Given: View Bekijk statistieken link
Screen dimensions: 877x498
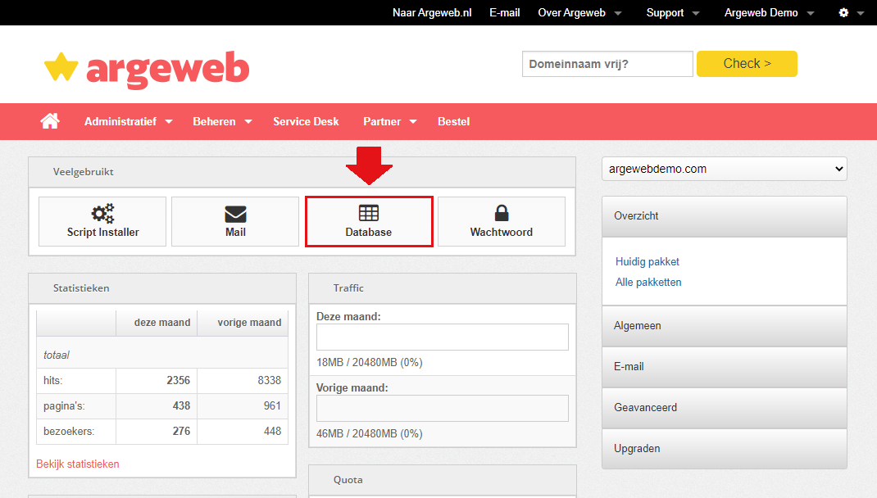Looking at the screenshot, I should (78, 464).
